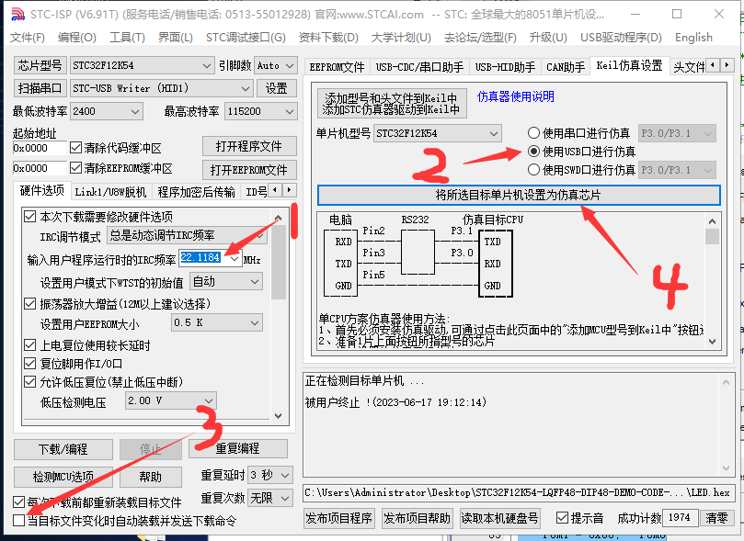Click 打开EEPROM文件 button

click(x=249, y=170)
